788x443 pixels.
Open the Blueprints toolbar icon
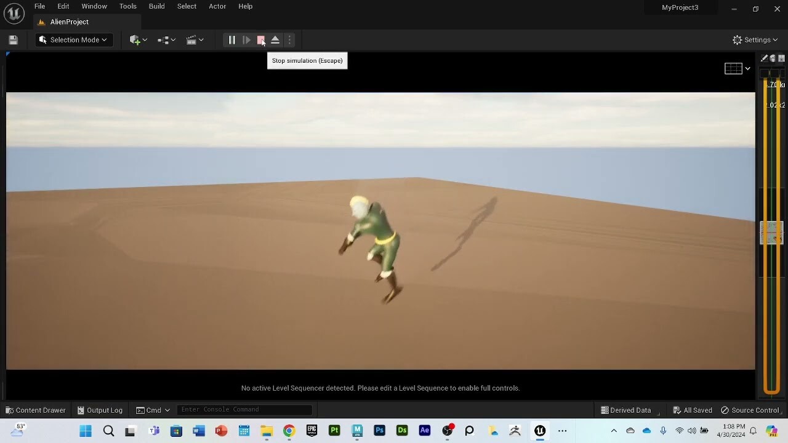163,40
